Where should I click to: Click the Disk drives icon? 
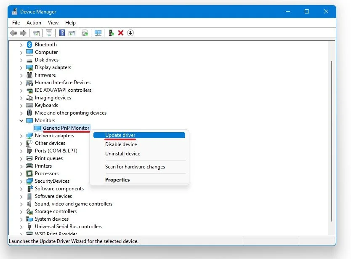pyautogui.click(x=29, y=61)
